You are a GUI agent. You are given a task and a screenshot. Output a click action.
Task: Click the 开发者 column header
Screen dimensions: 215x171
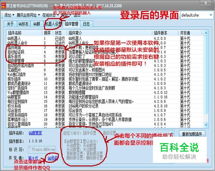(x=190, y=33)
